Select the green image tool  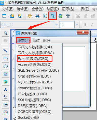(6, 82)
